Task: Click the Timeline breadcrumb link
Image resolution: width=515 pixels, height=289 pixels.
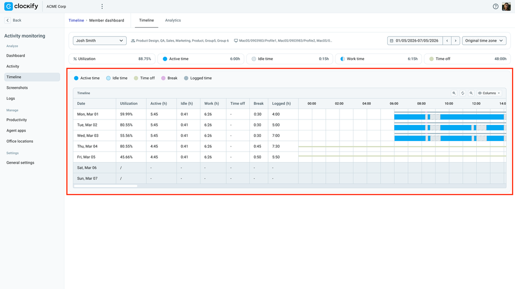Action: 76,20
